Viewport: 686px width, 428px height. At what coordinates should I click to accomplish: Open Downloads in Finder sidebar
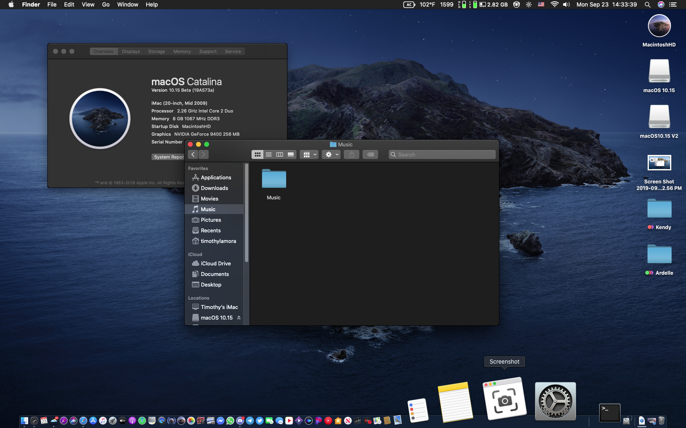[214, 188]
